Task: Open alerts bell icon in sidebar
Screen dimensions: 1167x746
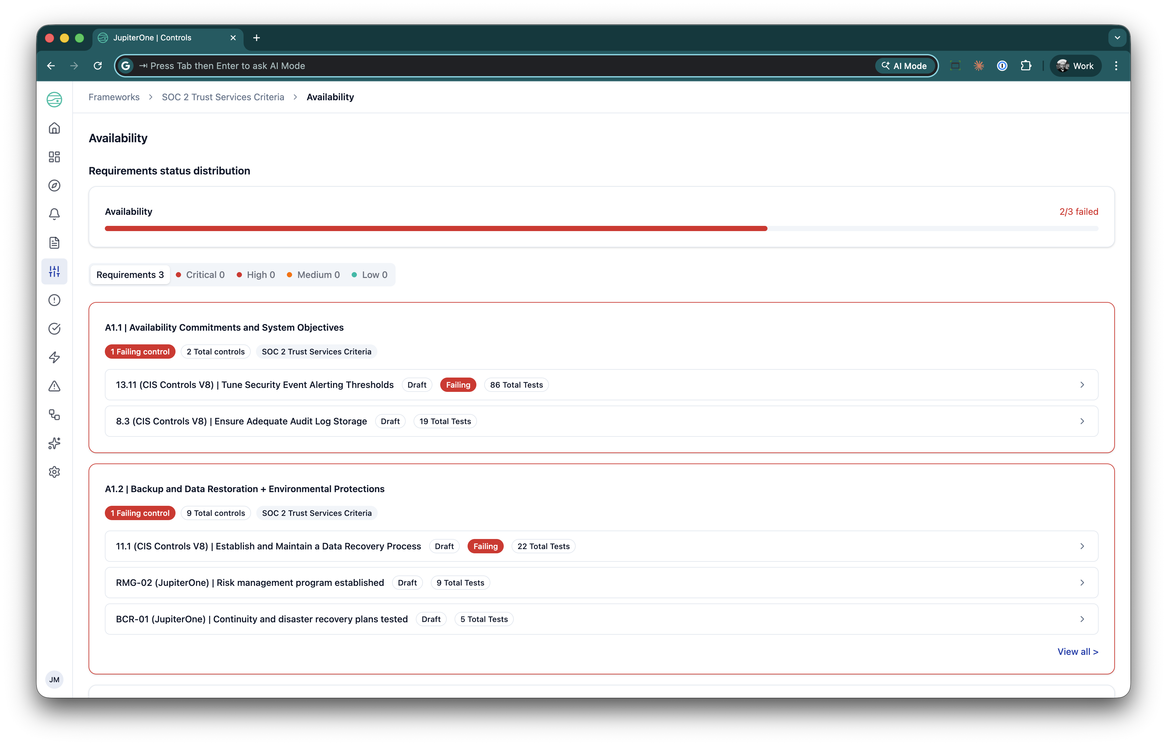Action: click(x=54, y=214)
